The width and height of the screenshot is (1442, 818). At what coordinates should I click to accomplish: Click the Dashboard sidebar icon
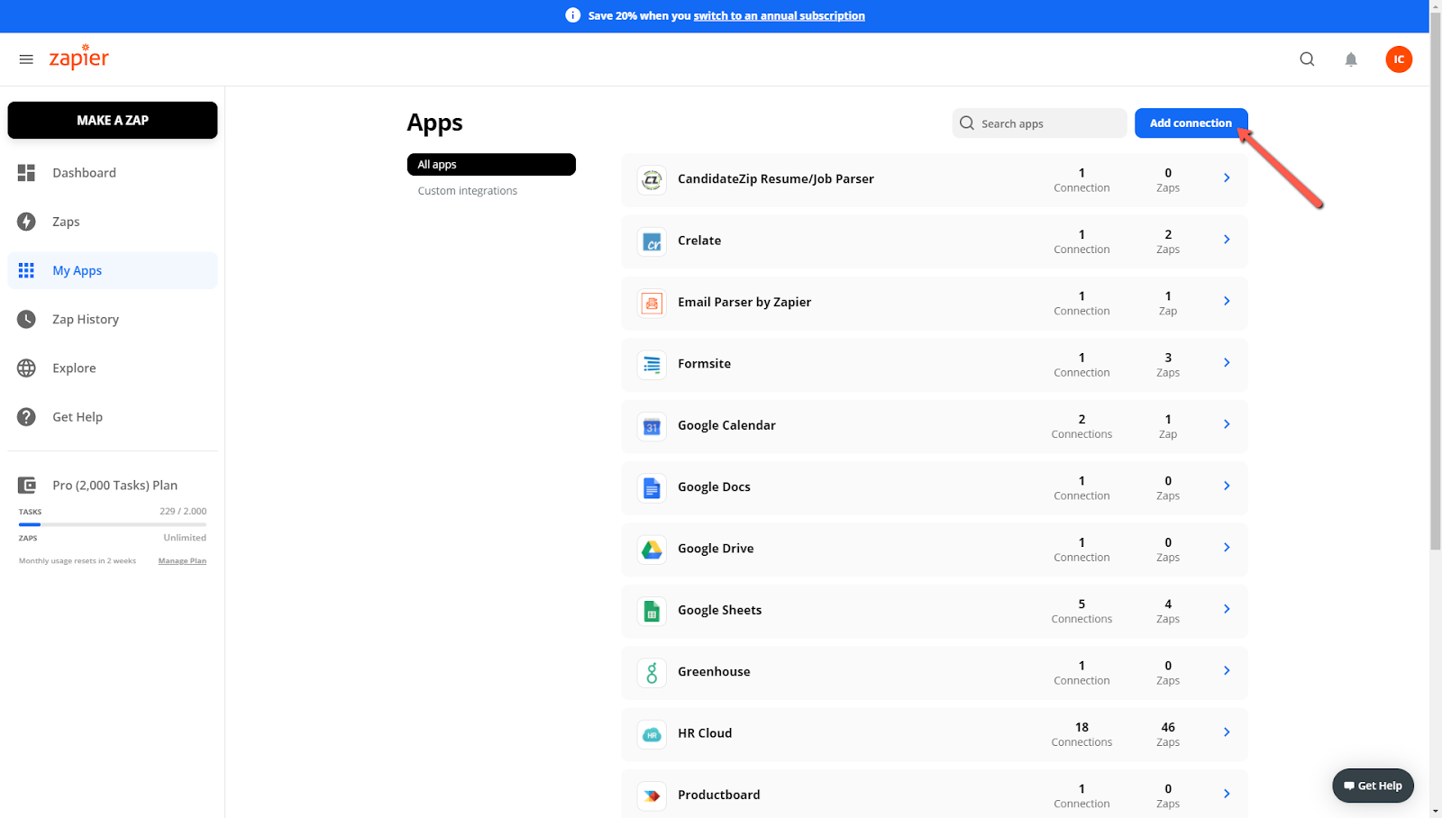(26, 173)
